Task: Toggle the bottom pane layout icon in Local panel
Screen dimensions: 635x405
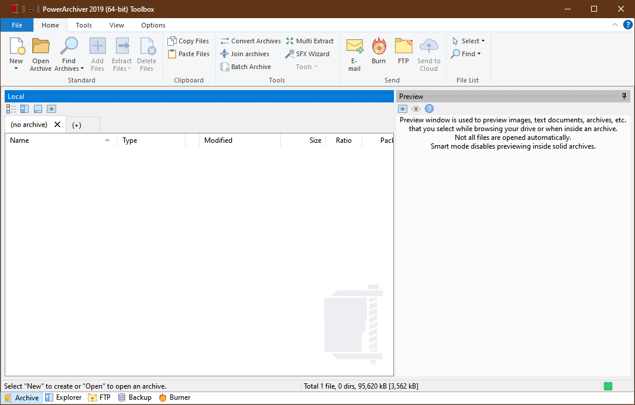Action: pyautogui.click(x=38, y=109)
